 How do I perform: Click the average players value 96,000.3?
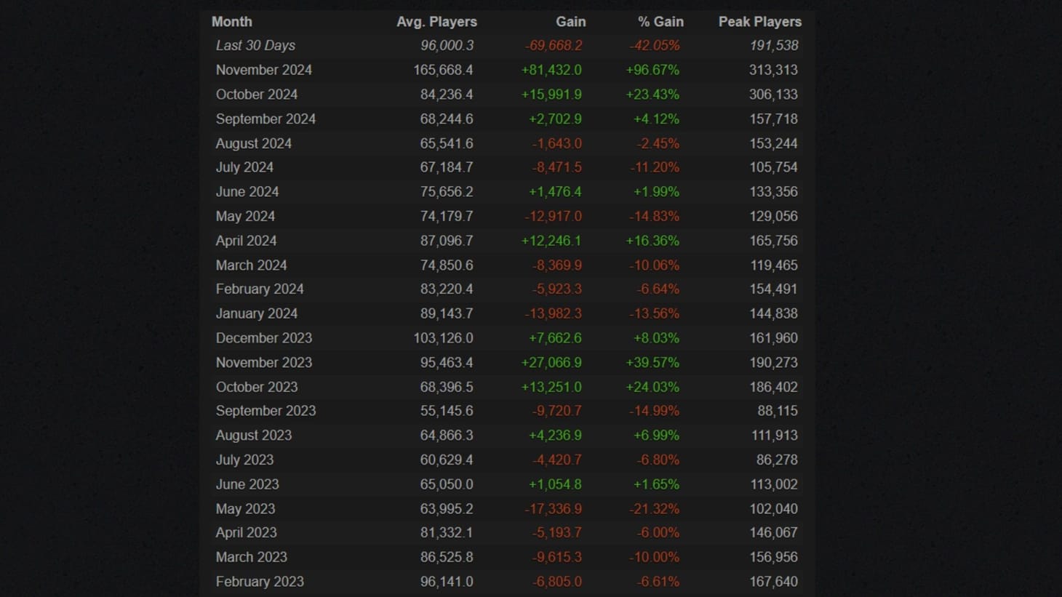[x=447, y=45]
